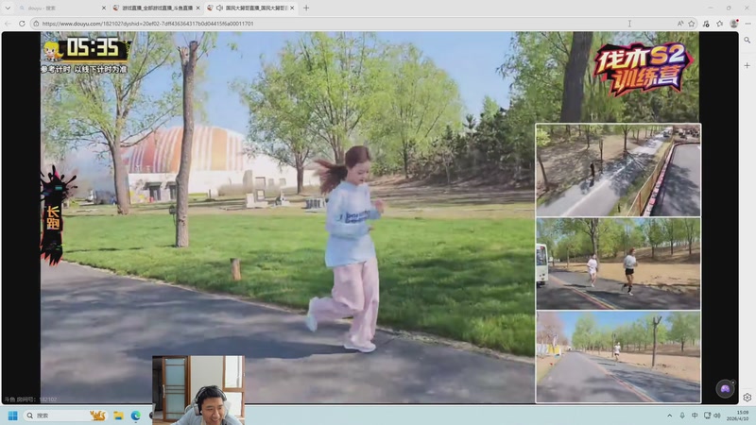
Task: Open the tab list dropdown arrow
Action: pos(8,8)
